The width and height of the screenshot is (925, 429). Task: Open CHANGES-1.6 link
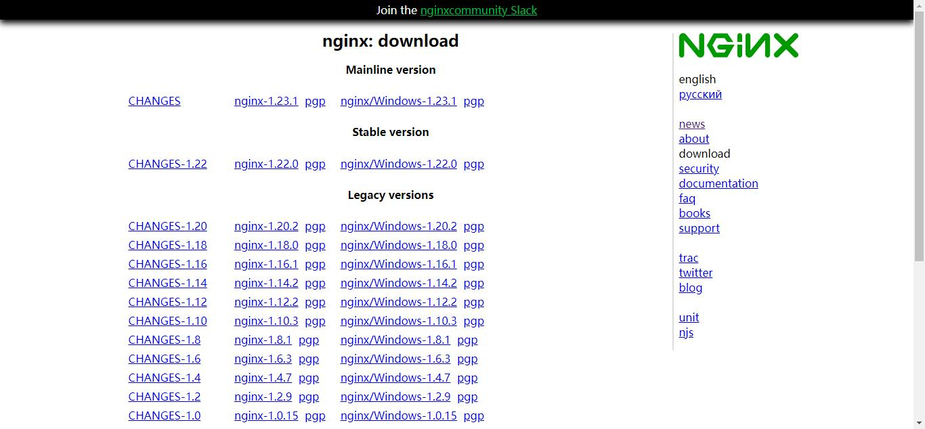[165, 359]
